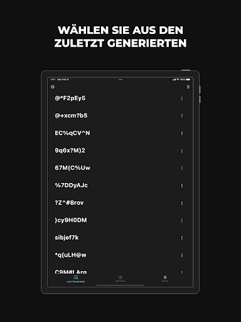Open more options for *q(uLH@w

click(182, 255)
